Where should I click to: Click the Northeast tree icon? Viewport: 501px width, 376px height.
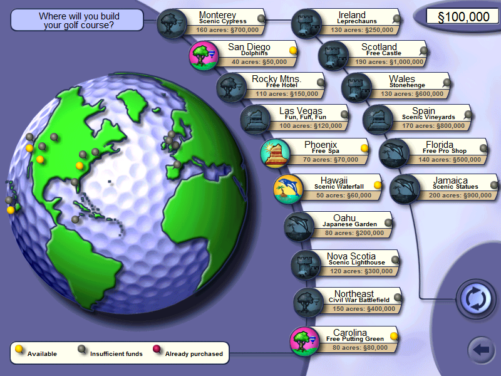coord(309,303)
